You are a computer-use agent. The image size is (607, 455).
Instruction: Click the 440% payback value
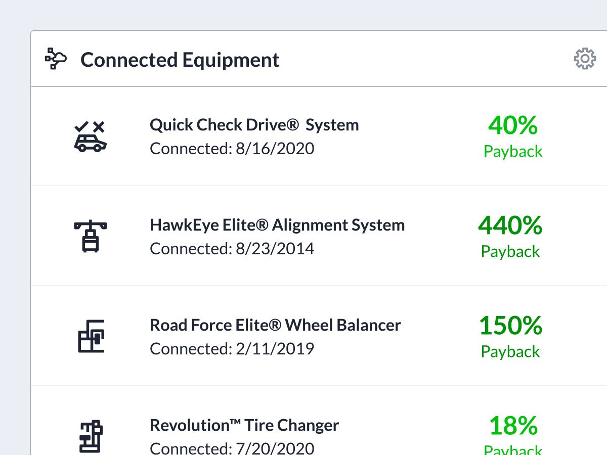(x=510, y=225)
